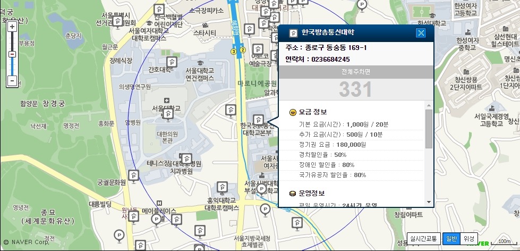Open parking marker above 한국백혈병어린이재단

[159, 10]
